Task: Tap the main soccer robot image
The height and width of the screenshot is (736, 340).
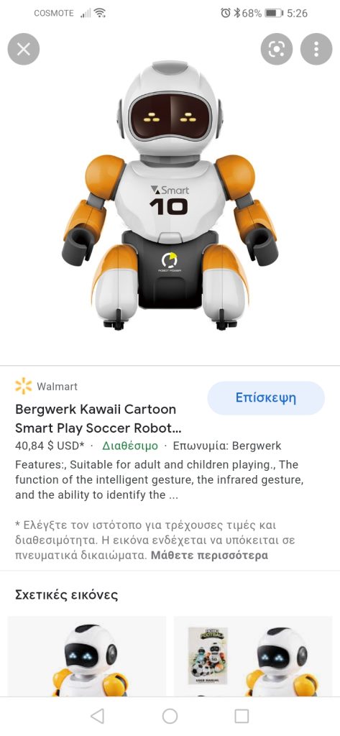Action: pyautogui.click(x=170, y=195)
